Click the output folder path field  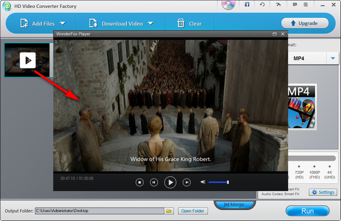[x=99, y=211]
